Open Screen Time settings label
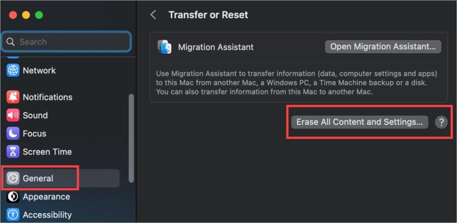The image size is (457, 223). click(x=47, y=152)
